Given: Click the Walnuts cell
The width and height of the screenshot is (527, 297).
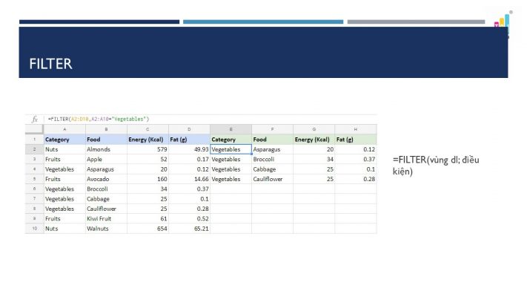Looking at the screenshot, I should tap(105, 229).
